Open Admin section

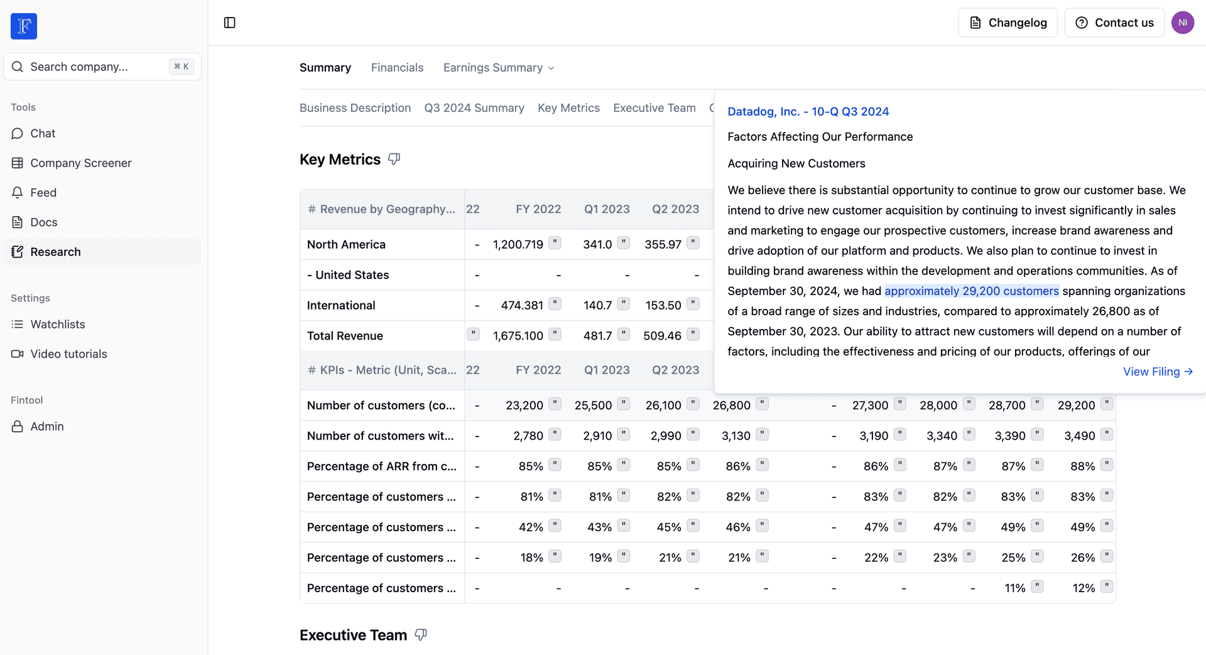[x=102, y=426]
